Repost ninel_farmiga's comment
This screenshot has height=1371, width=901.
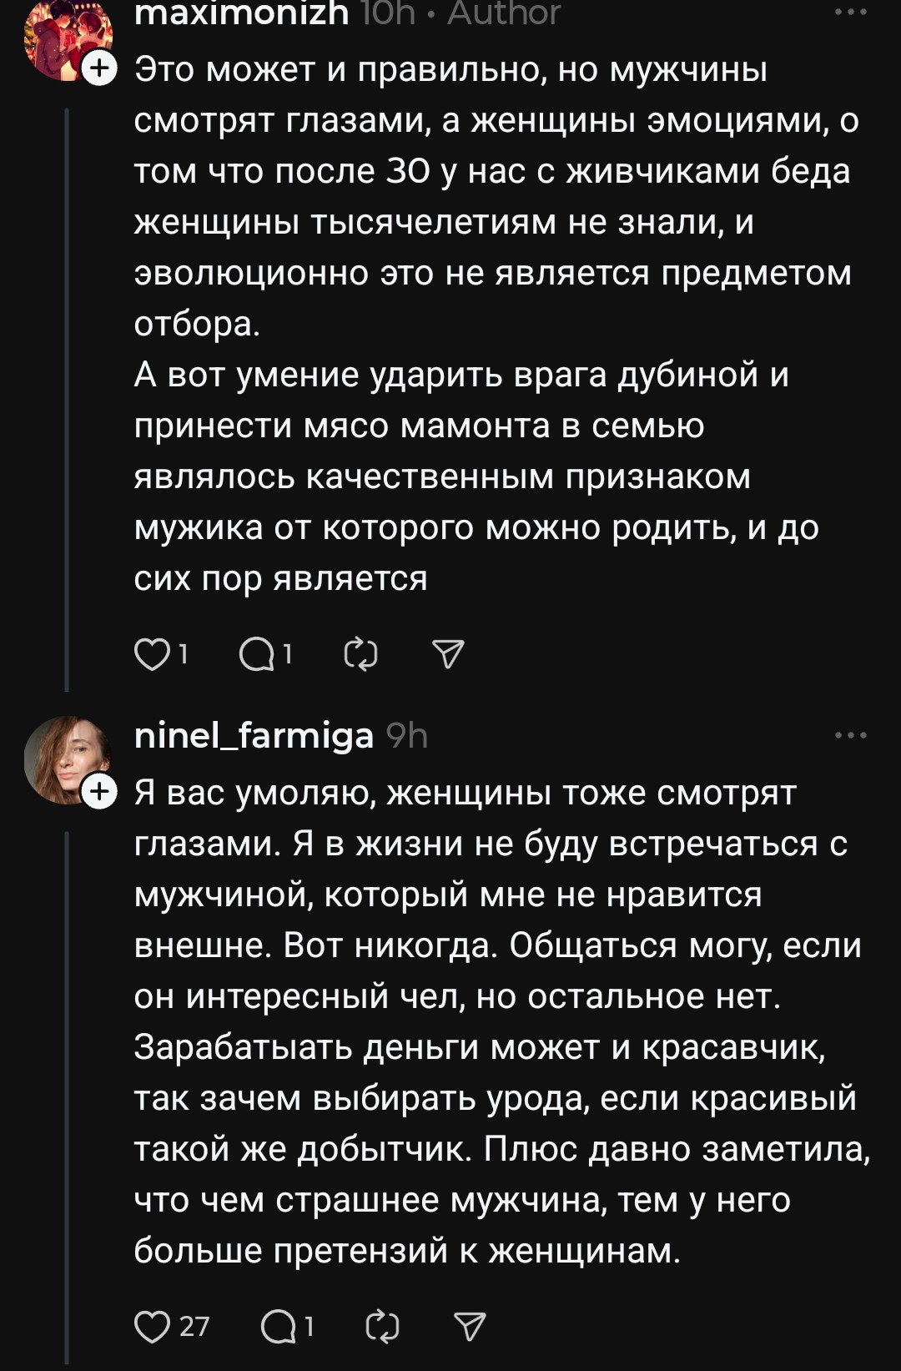pyautogui.click(x=383, y=1326)
